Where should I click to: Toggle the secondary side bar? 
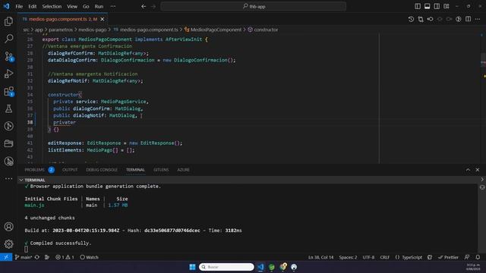[437, 6]
